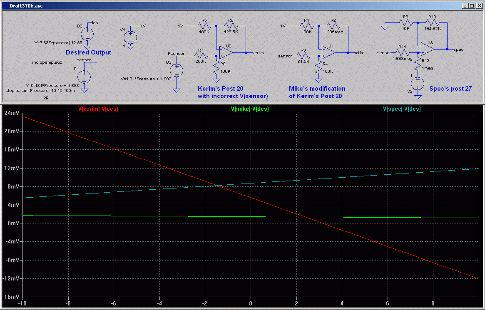Click the "V=1.31*Pressure + 1.683" expression
The image size is (485, 310).
point(146,79)
